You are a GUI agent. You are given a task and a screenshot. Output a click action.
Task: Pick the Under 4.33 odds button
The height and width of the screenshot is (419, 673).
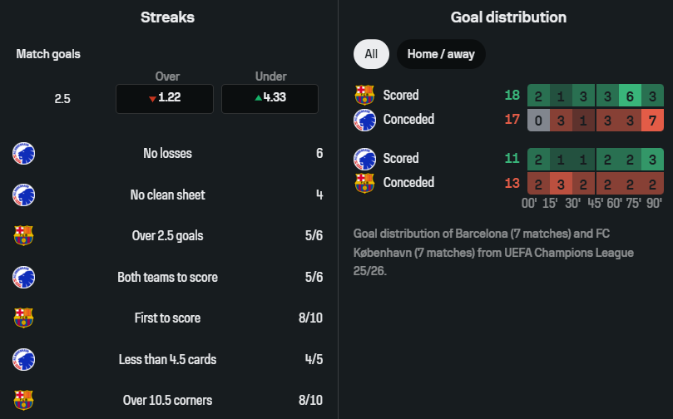(270, 98)
